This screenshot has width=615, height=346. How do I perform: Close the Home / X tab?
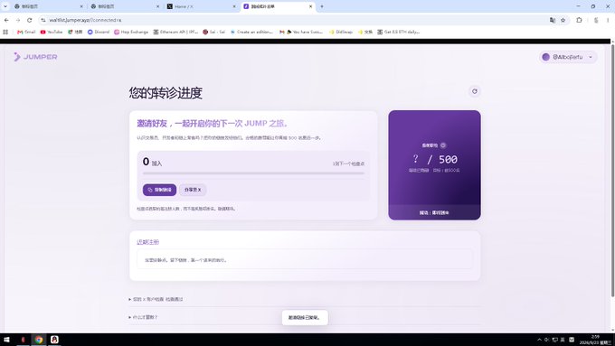pyautogui.click(x=234, y=6)
